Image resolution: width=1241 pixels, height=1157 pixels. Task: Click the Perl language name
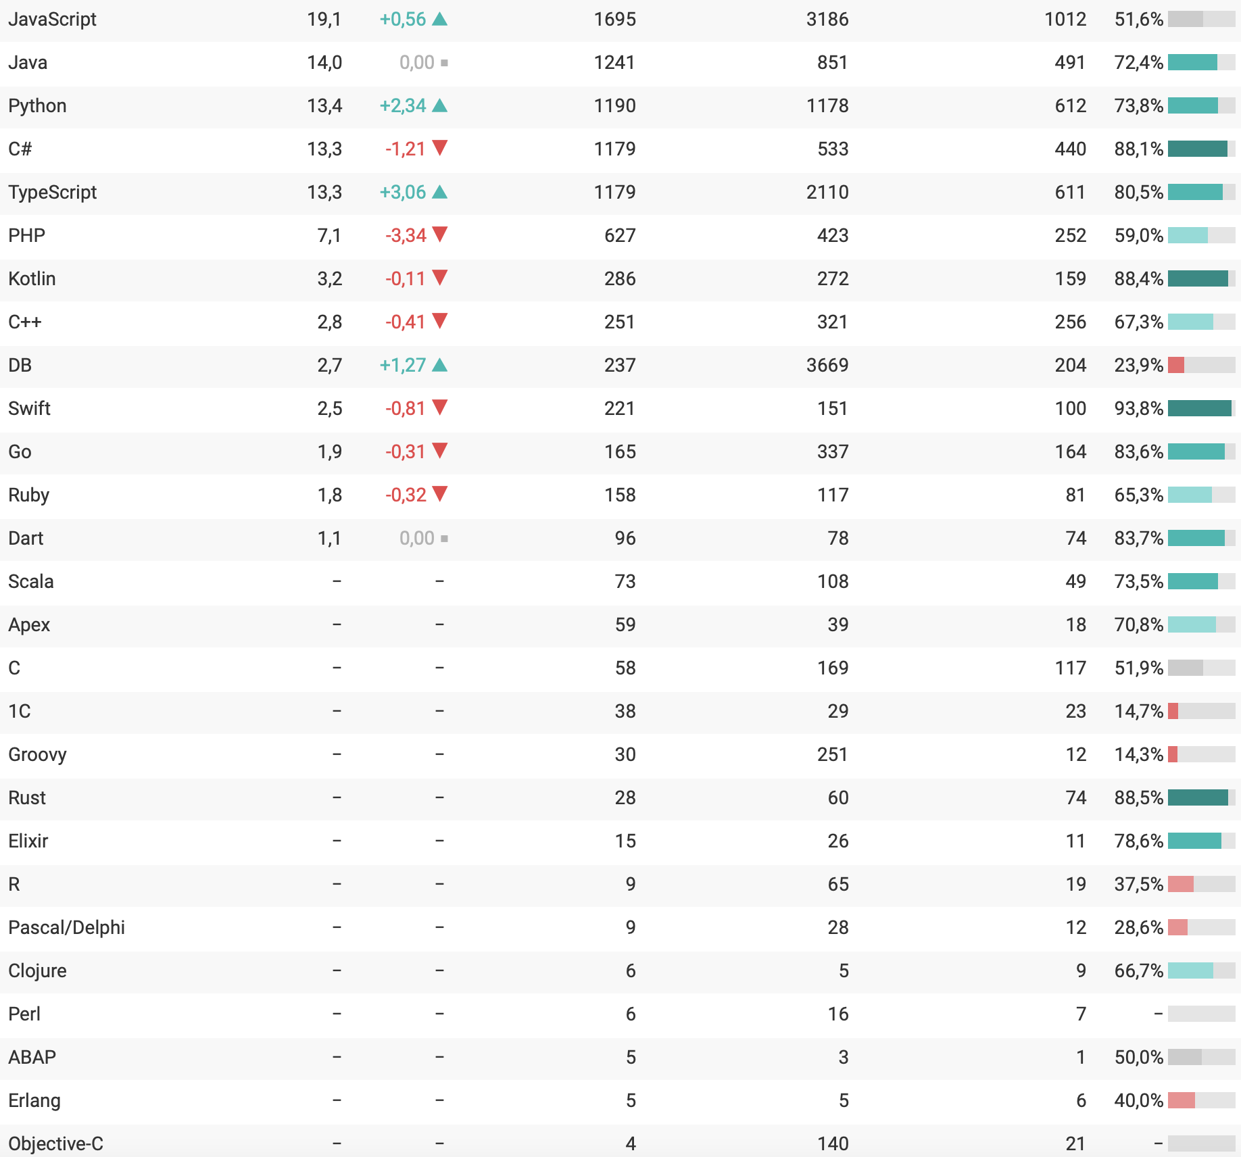tap(24, 1014)
